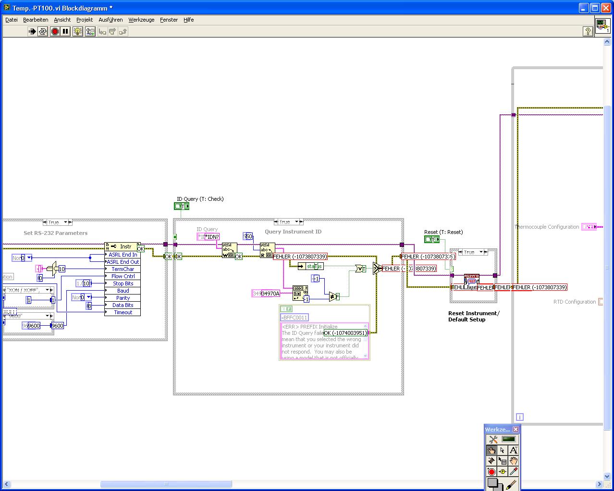Open the Werkzeuge menu
The width and height of the screenshot is (614, 491).
[x=141, y=20]
